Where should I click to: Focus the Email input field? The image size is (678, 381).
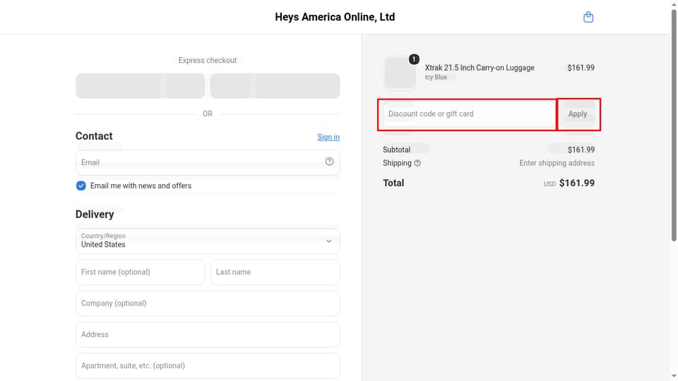[x=208, y=162]
